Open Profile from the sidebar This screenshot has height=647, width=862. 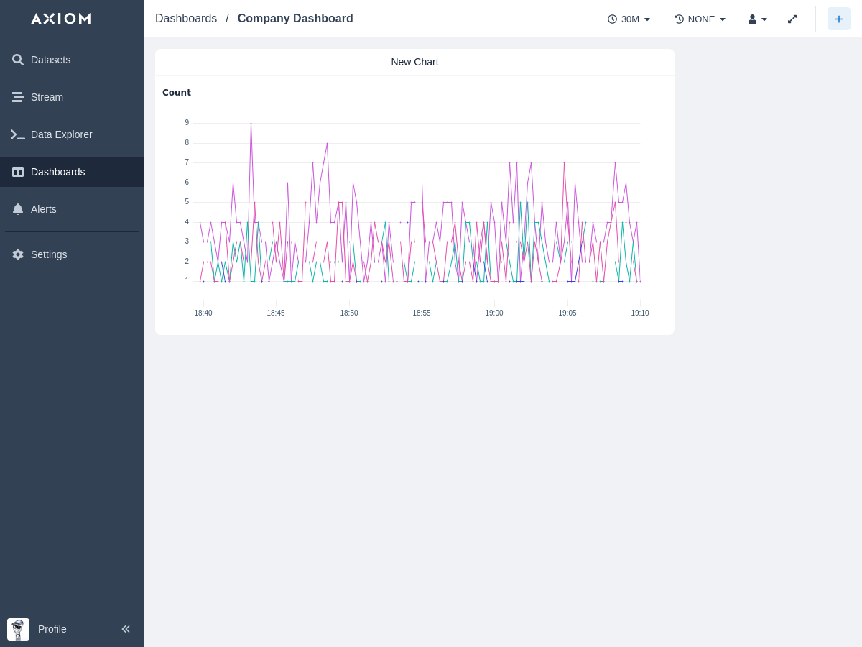click(x=52, y=629)
